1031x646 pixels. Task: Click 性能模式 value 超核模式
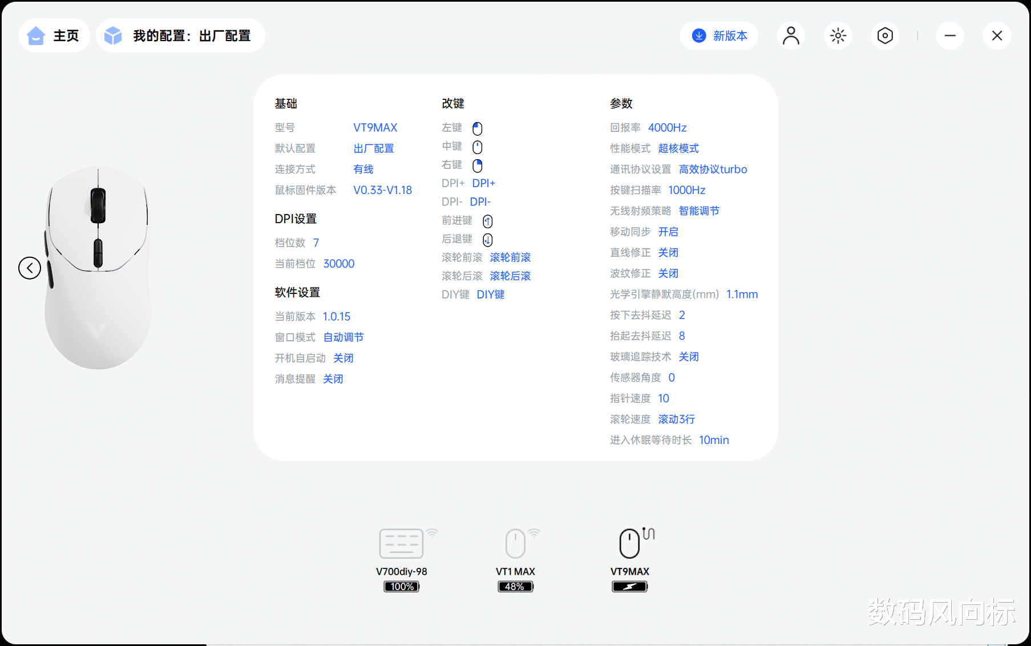point(678,148)
